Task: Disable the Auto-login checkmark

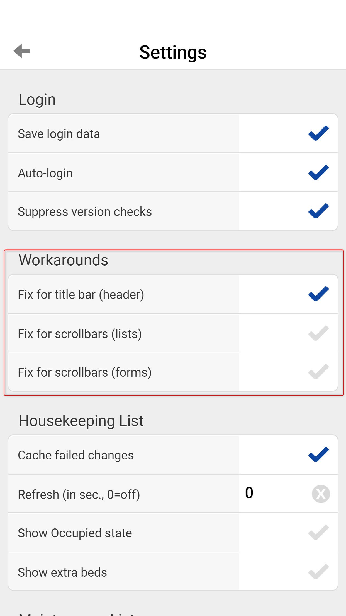Action: (x=318, y=172)
